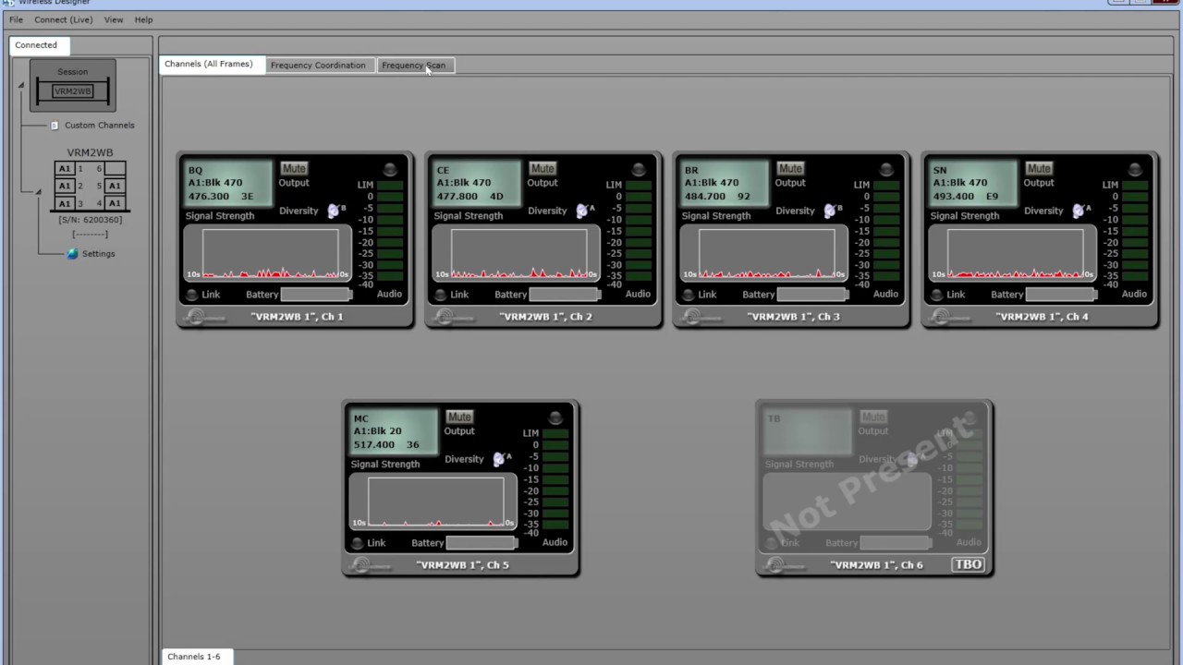The image size is (1183, 665).
Task: Click the "[S/N: 6200360]" serial number text
Action: (90, 220)
